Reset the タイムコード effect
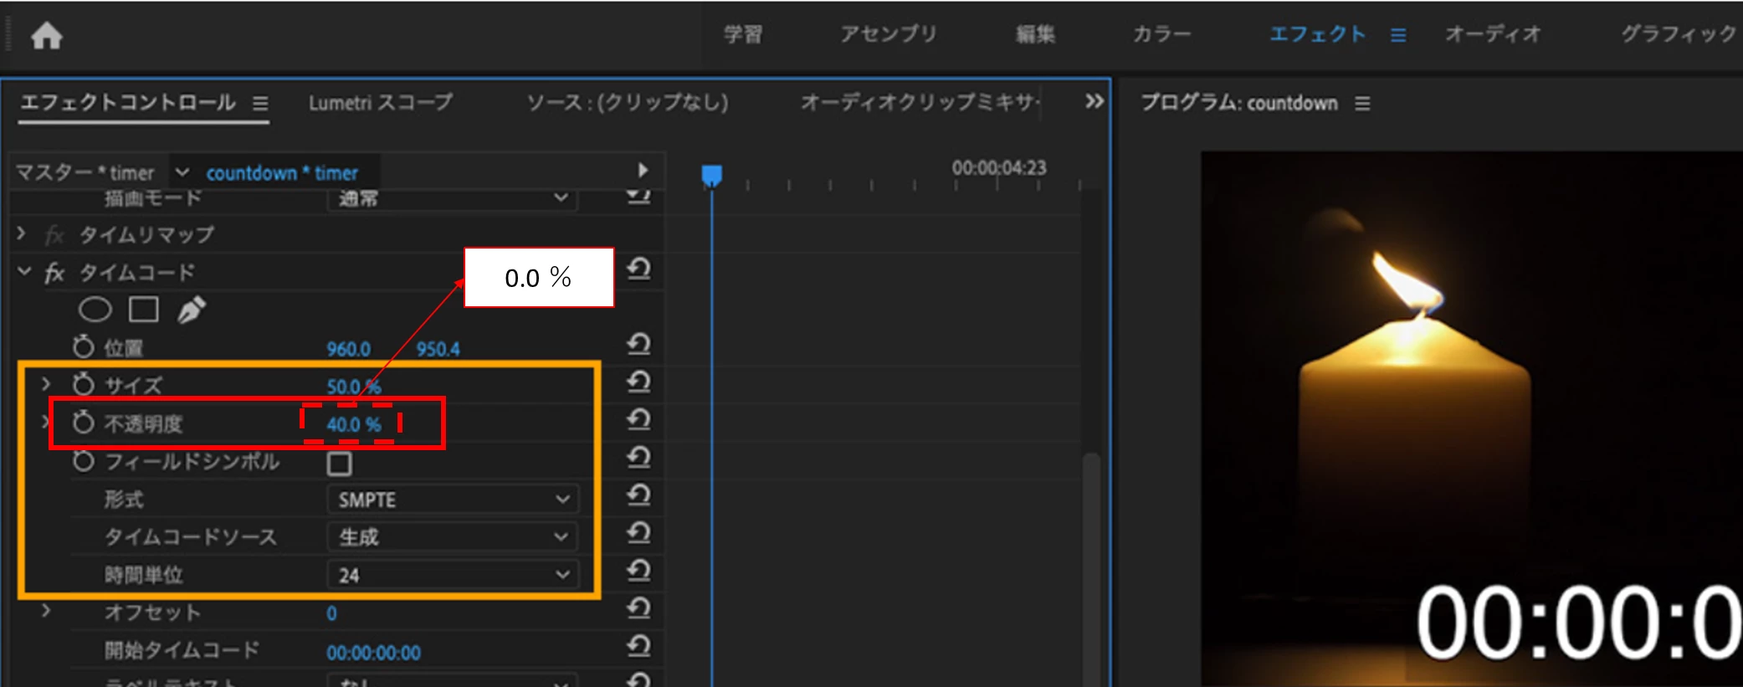 pyautogui.click(x=638, y=269)
